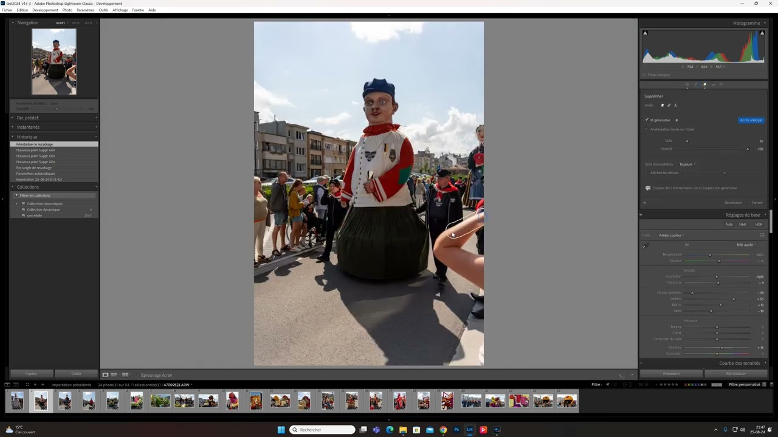
Task: Collapse the Navigation panel
Action: click(x=13, y=22)
